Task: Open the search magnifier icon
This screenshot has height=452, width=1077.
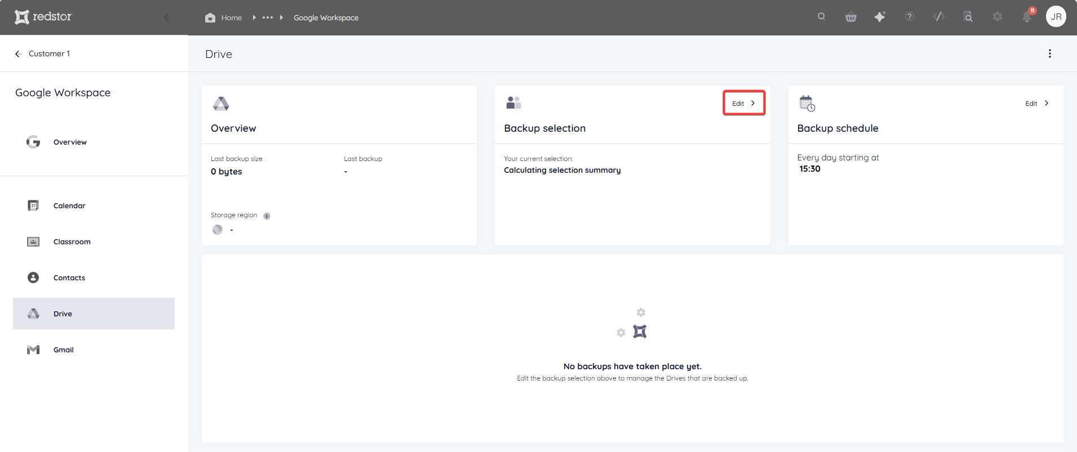Action: coord(822,17)
